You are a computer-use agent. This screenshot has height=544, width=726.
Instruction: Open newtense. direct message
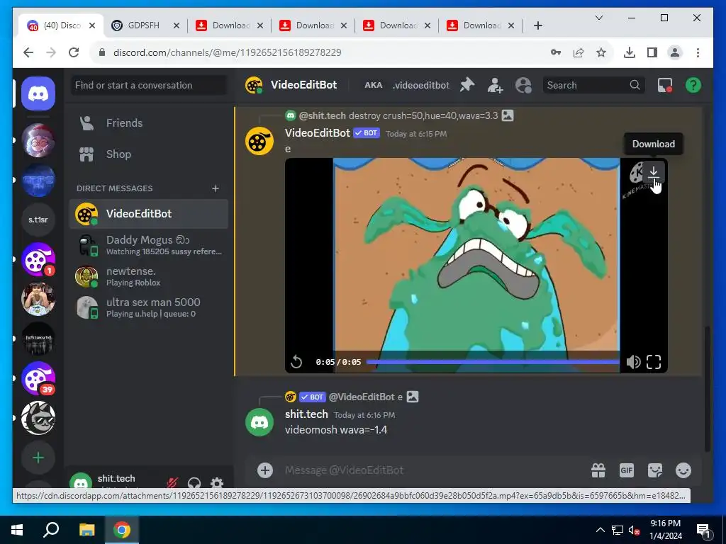pos(149,276)
